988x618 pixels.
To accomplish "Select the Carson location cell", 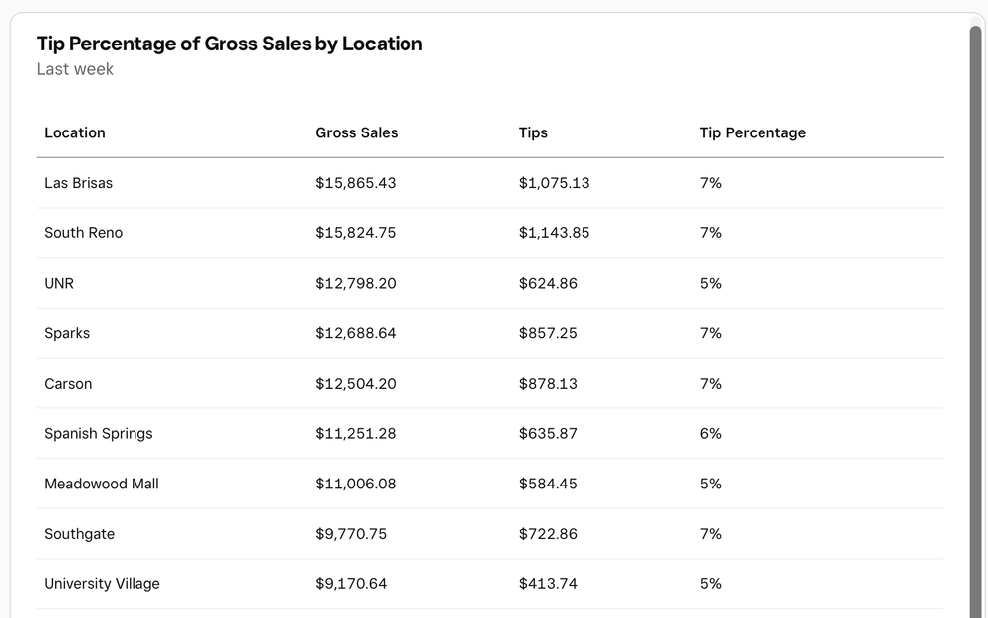I will point(68,384).
